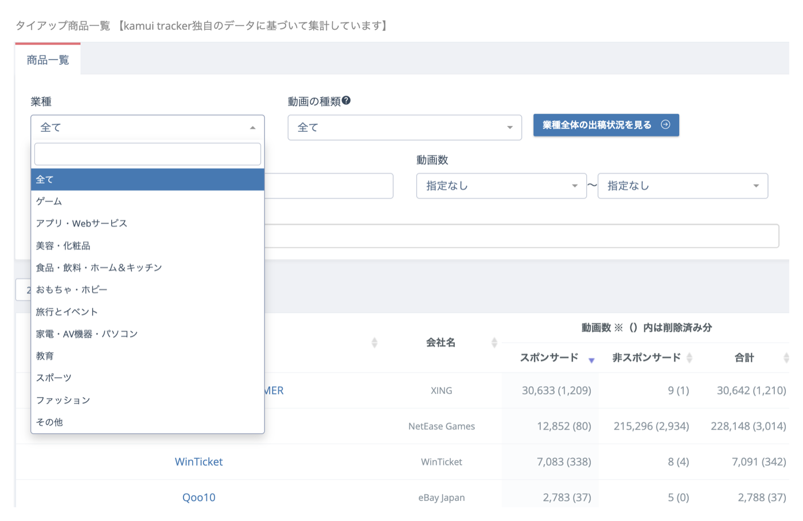Screen dimensions: 803x521
Task: Select その他 option
Action: pos(147,422)
